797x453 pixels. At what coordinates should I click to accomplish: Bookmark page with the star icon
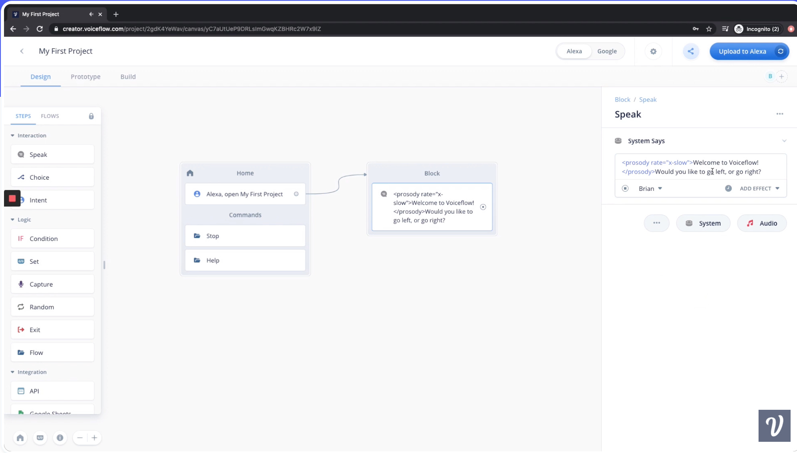pos(709,29)
